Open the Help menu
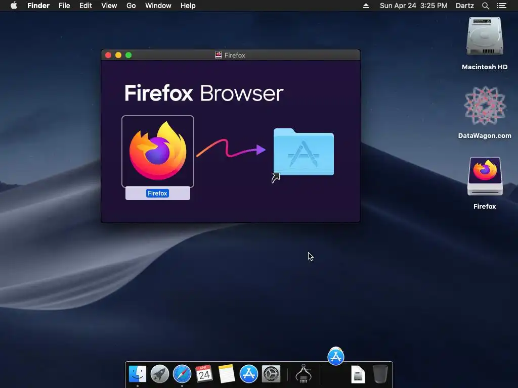This screenshot has height=388, width=518. 188,6
